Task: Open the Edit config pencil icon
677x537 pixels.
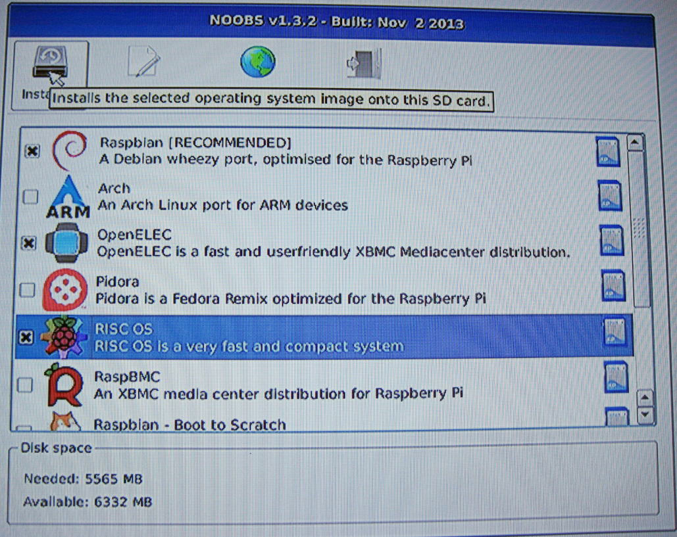Action: click(144, 61)
